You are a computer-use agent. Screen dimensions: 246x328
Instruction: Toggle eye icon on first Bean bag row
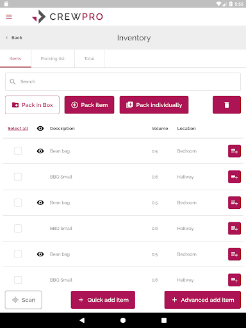40,151
